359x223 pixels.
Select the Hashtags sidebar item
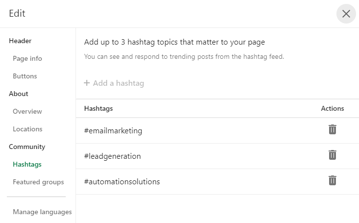click(x=27, y=164)
